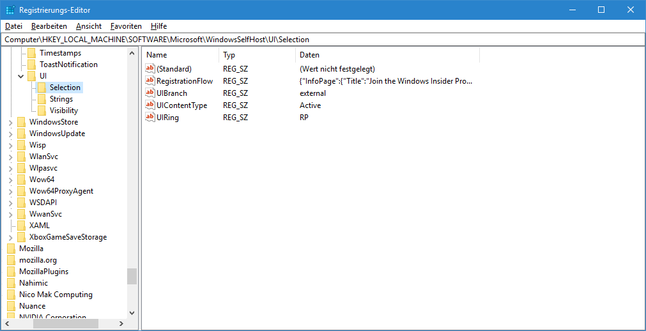Click the UIRing string value icon
Image resolution: width=646 pixels, height=331 pixels.
coord(150,118)
